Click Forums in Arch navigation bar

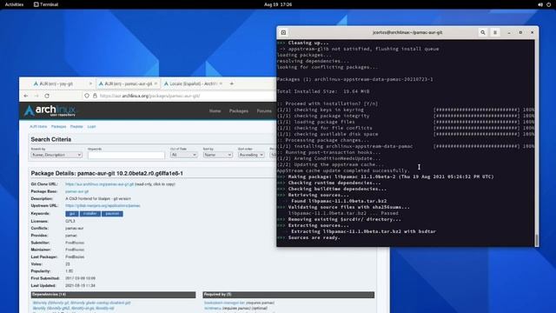pyautogui.click(x=264, y=111)
